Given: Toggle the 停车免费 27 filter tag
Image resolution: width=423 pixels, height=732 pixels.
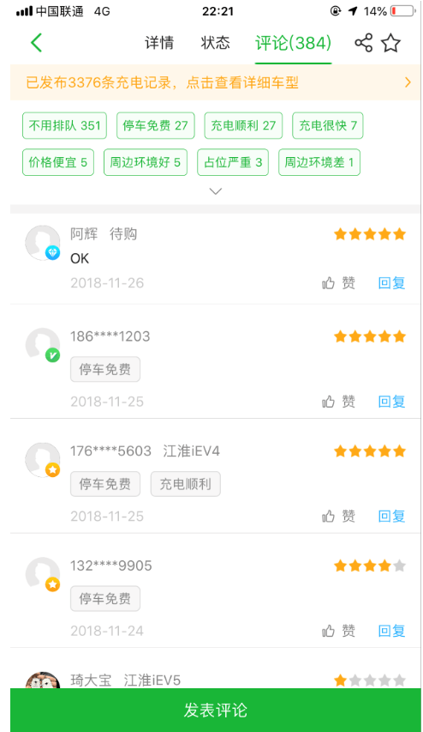Looking at the screenshot, I should pyautogui.click(x=155, y=125).
